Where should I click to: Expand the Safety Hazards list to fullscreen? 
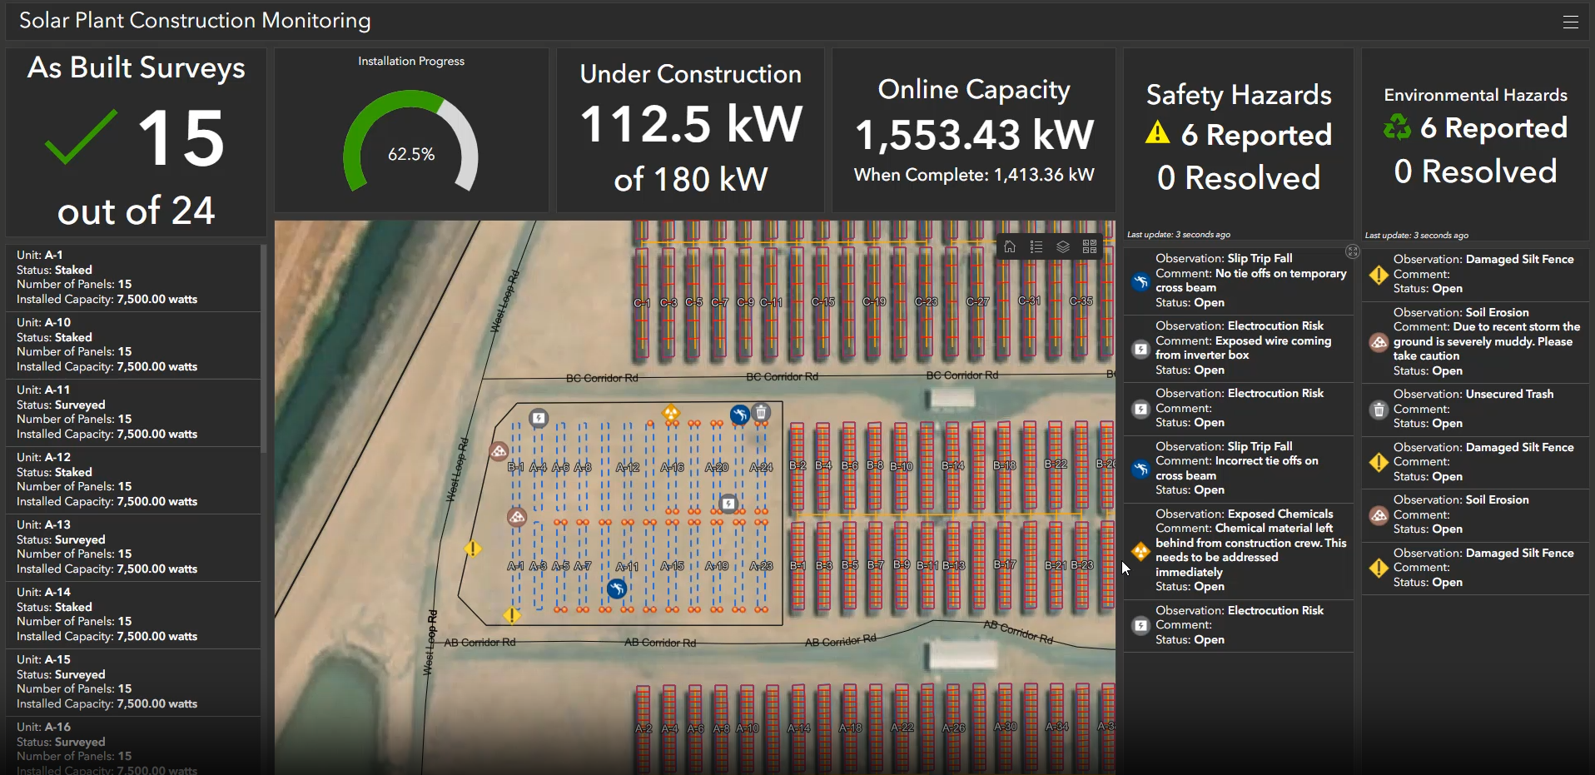point(1352,251)
